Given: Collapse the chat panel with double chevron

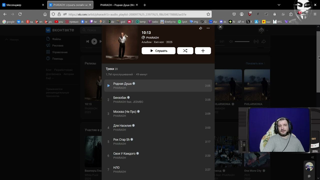Looking at the screenshot, I should tap(312, 157).
